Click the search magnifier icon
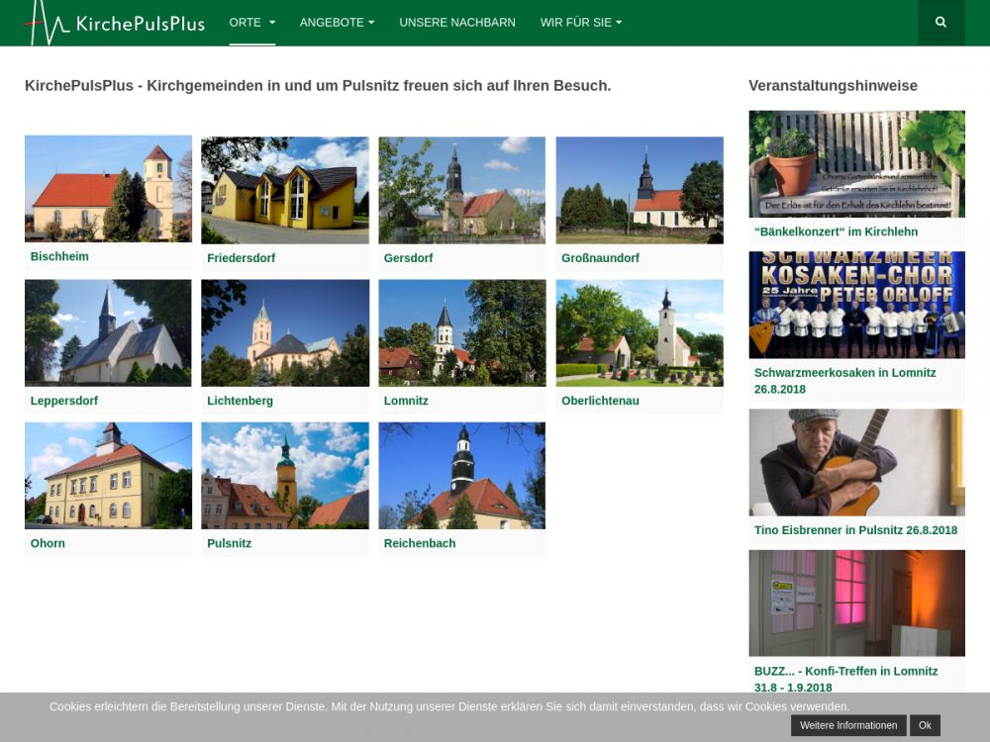This screenshot has width=990, height=742. (940, 22)
